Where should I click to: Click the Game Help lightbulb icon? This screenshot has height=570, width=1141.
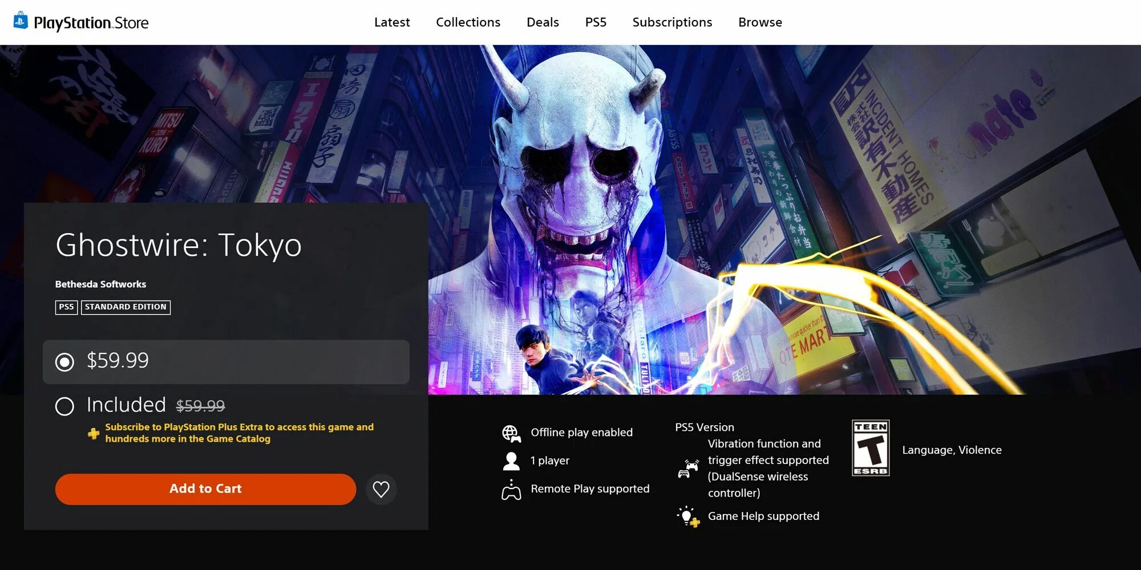pos(688,516)
